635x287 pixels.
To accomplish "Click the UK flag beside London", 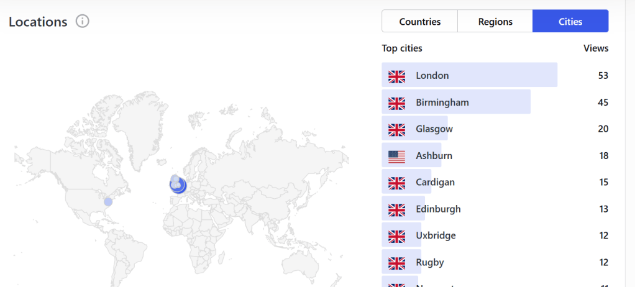I will tap(396, 76).
